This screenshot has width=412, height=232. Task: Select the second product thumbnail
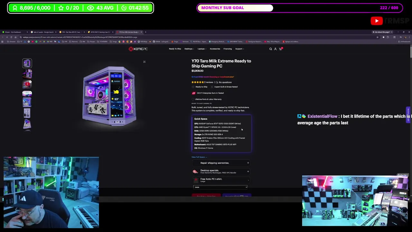click(x=27, y=74)
